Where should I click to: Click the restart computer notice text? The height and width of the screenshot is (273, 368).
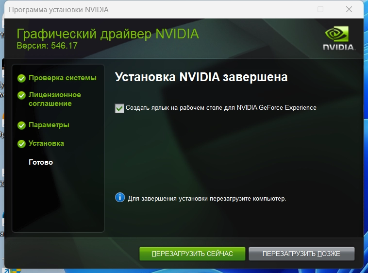[x=207, y=199]
